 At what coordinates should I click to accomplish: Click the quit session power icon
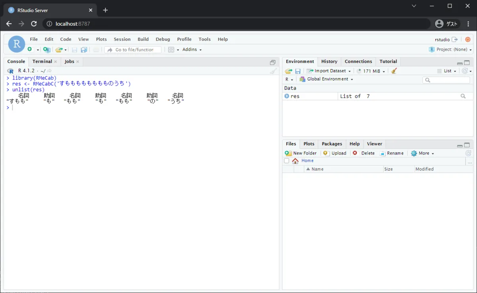coord(467,39)
